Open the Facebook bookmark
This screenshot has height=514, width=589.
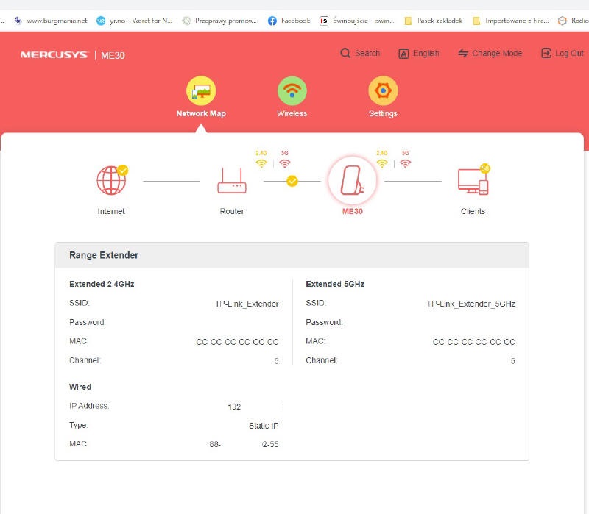pos(289,21)
